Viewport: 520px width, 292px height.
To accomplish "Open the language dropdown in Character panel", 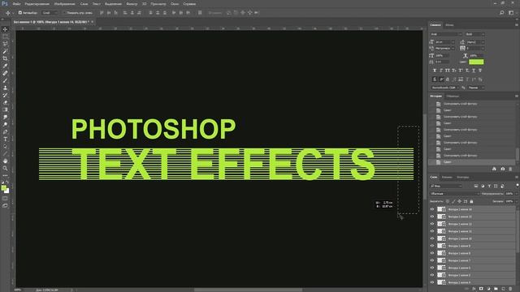I will [x=444, y=88].
